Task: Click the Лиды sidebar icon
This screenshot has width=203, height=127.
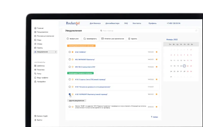Action: (x=35, y=40)
